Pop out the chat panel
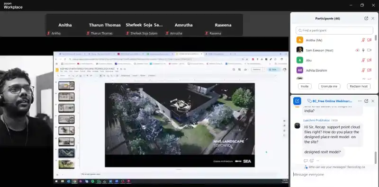 [x=366, y=101]
